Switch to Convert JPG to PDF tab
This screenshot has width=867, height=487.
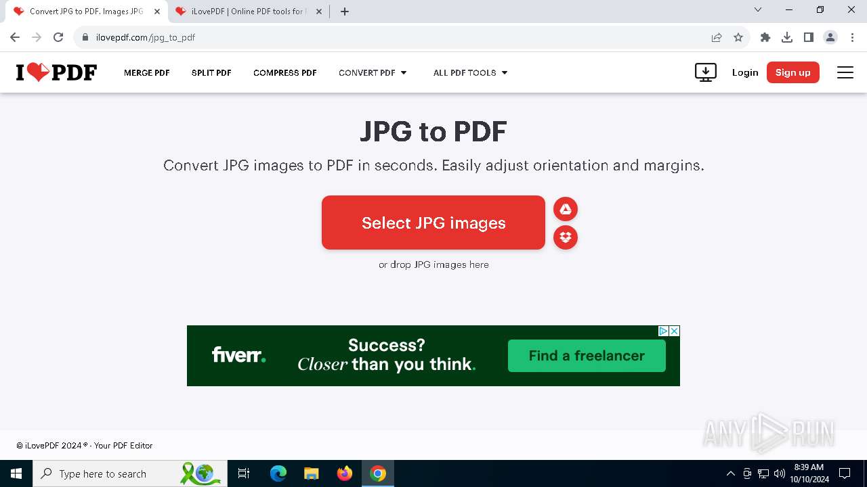(87, 11)
